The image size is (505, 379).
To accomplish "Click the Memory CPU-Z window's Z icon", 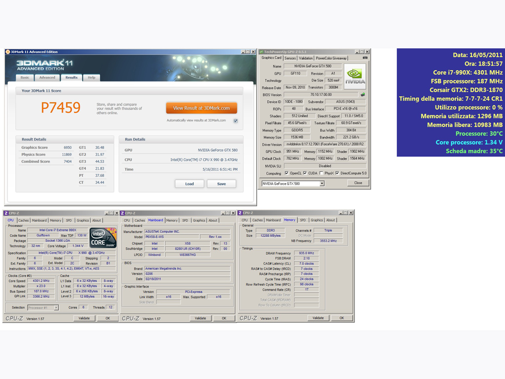I will click(240, 213).
